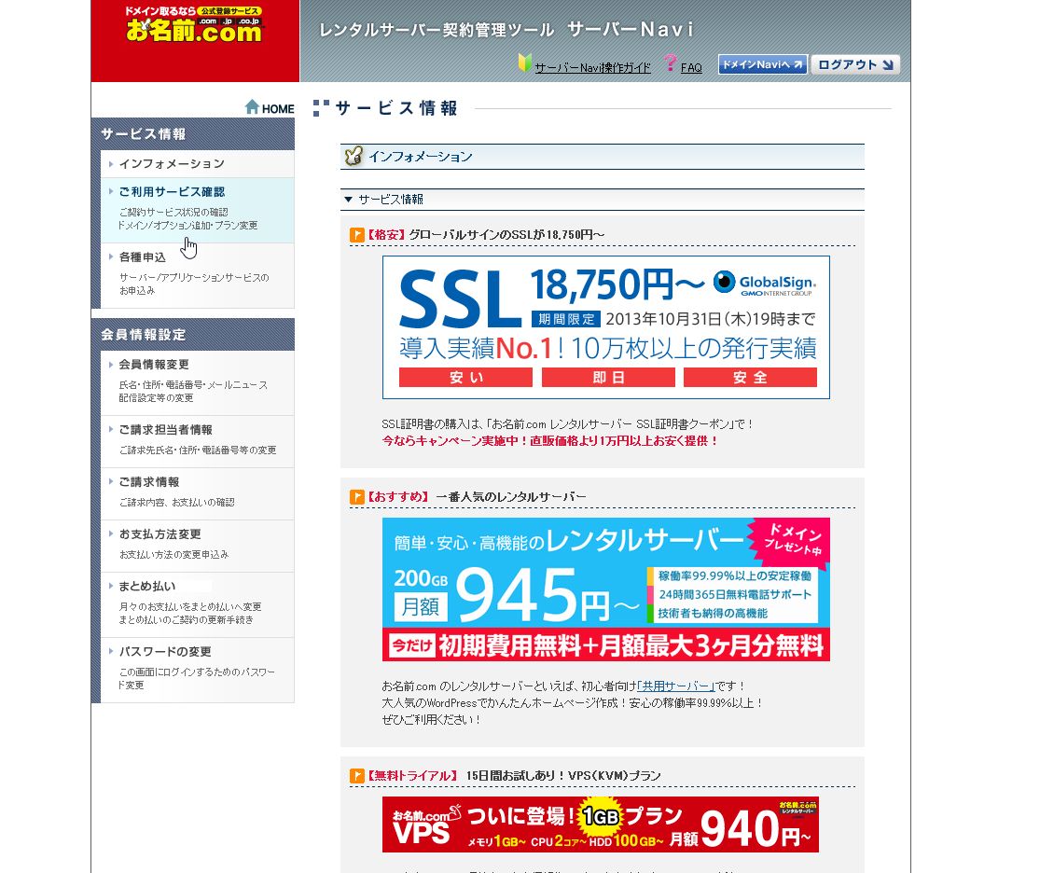Click the サーバーNavi title in header
The width and height of the screenshot is (1040, 873).
[631, 29]
